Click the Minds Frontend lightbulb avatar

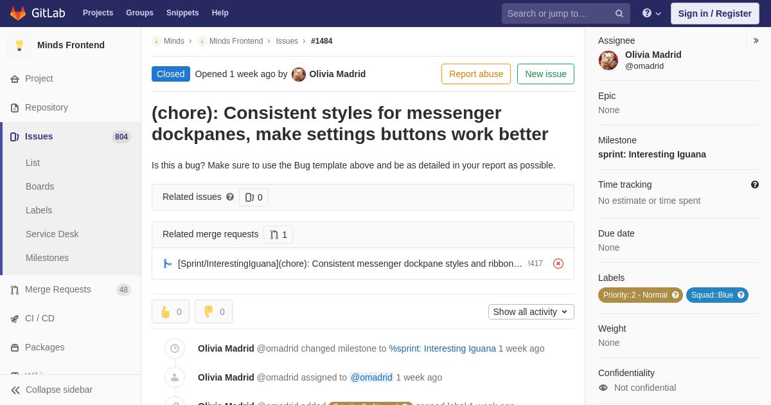(x=19, y=45)
